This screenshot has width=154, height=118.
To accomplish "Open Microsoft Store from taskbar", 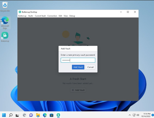I will pyautogui.click(x=51, y=115).
